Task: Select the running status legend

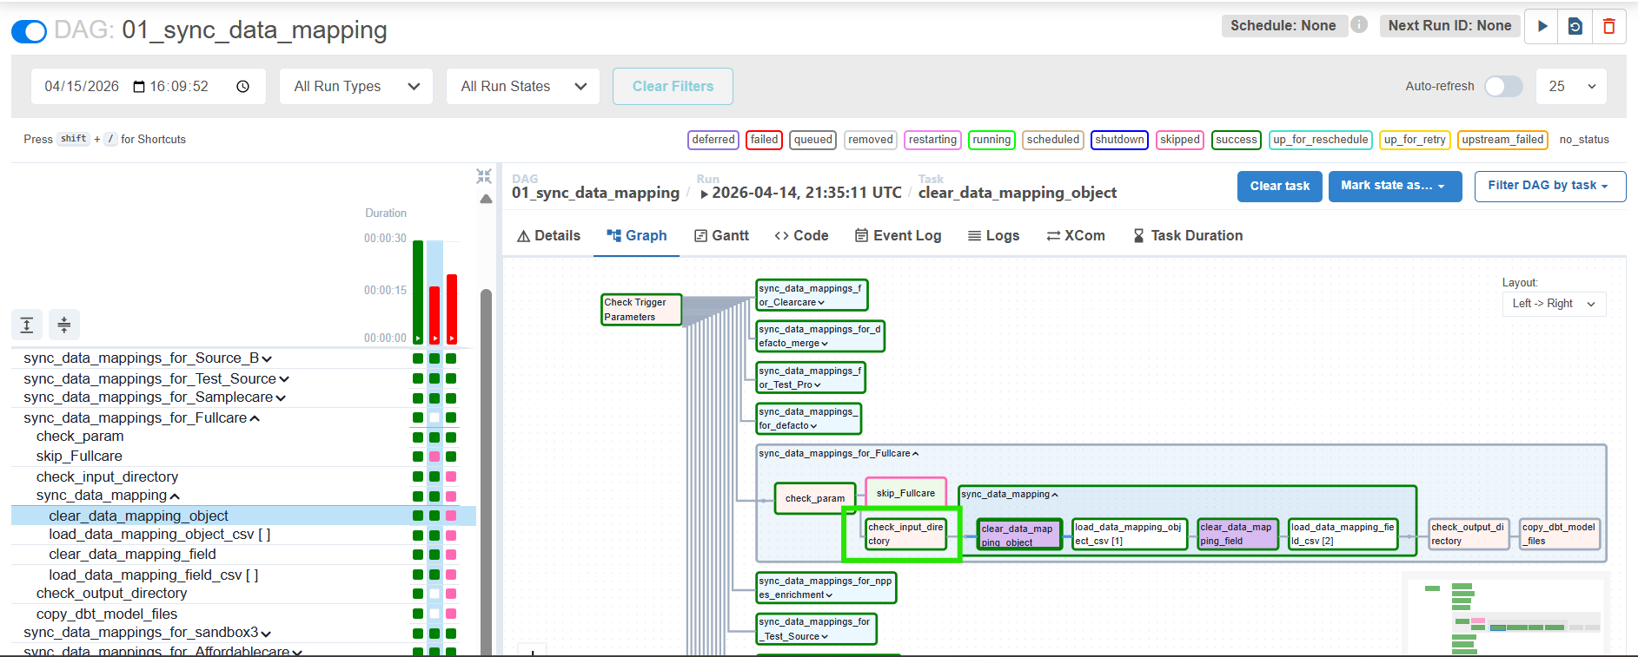Action: [x=991, y=140]
